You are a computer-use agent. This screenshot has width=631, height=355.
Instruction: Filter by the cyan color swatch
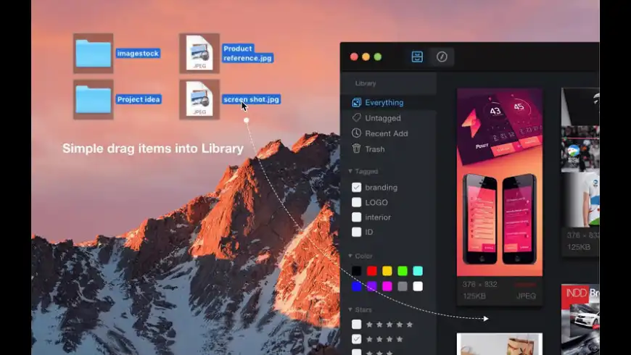click(418, 271)
